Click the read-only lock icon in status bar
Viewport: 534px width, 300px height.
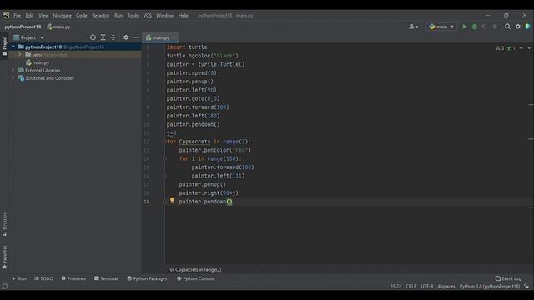pyautogui.click(x=526, y=286)
